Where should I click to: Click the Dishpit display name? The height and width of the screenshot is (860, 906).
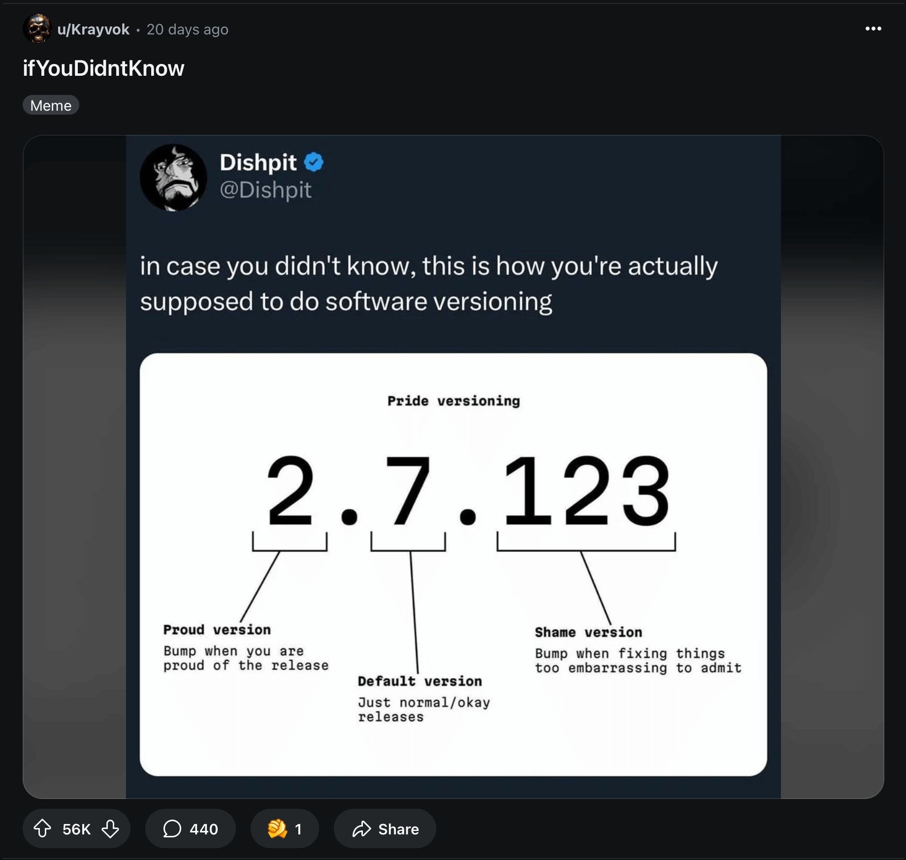(258, 162)
